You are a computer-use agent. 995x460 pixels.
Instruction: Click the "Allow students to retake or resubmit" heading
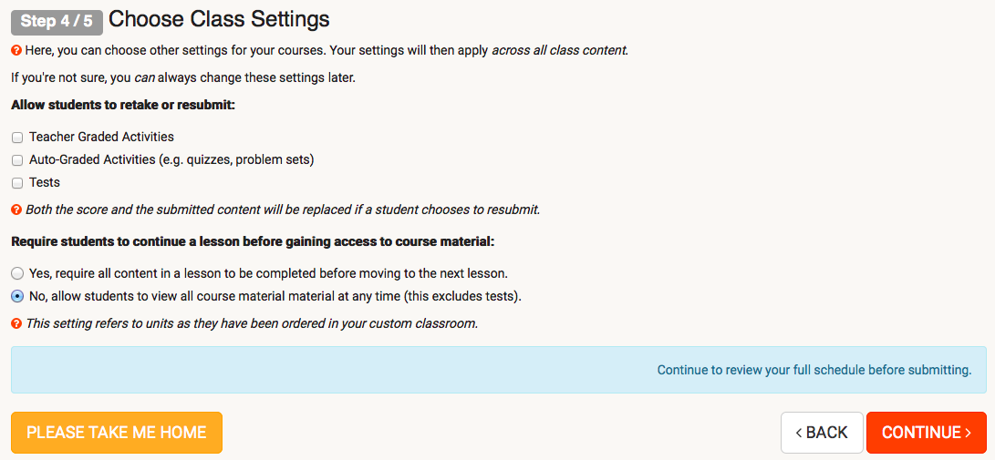[x=123, y=105]
